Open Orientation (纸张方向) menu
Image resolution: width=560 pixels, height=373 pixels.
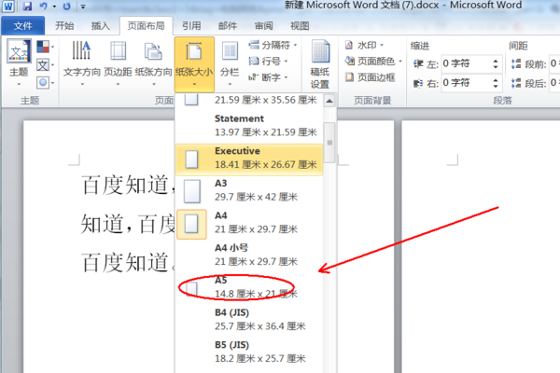(x=154, y=63)
